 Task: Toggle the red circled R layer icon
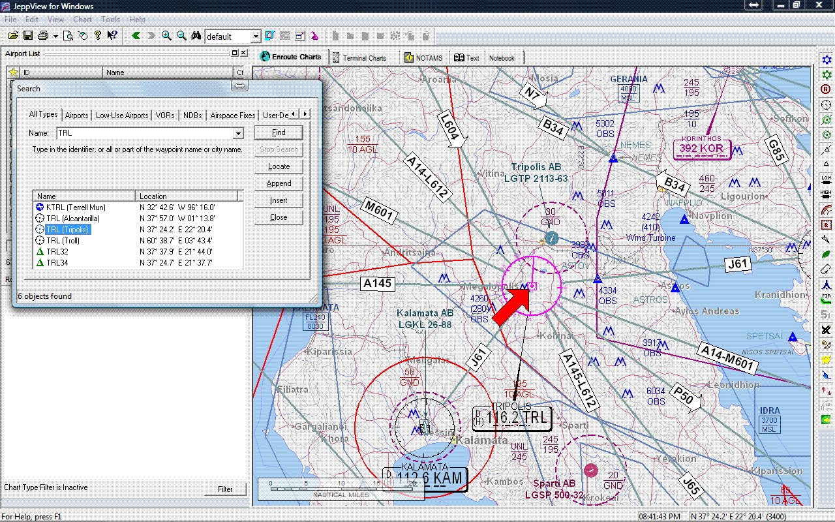(826, 89)
